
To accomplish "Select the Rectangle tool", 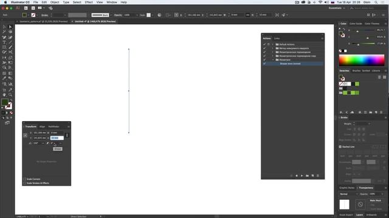I will click(4, 47).
